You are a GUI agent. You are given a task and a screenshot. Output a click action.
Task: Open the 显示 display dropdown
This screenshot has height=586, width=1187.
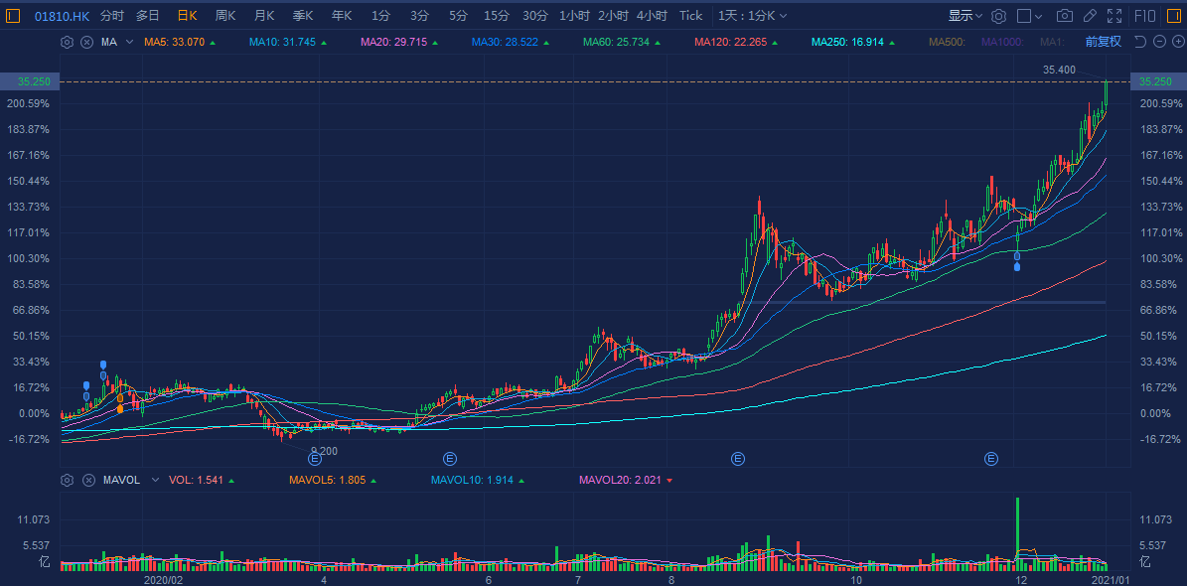(x=964, y=16)
